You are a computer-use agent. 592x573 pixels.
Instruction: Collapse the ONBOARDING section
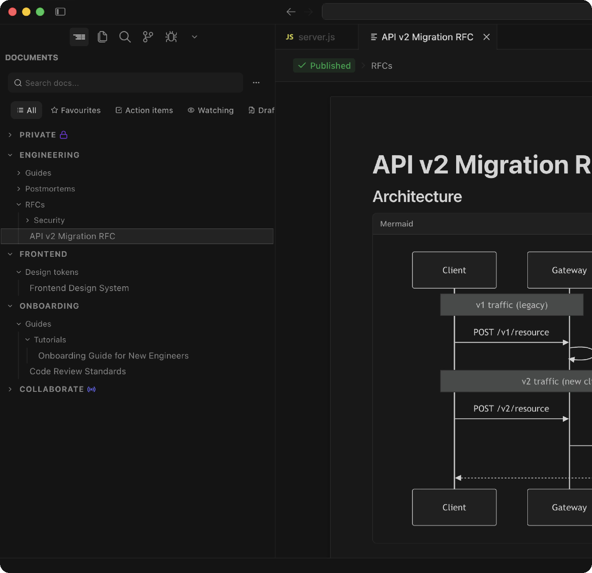(x=10, y=306)
